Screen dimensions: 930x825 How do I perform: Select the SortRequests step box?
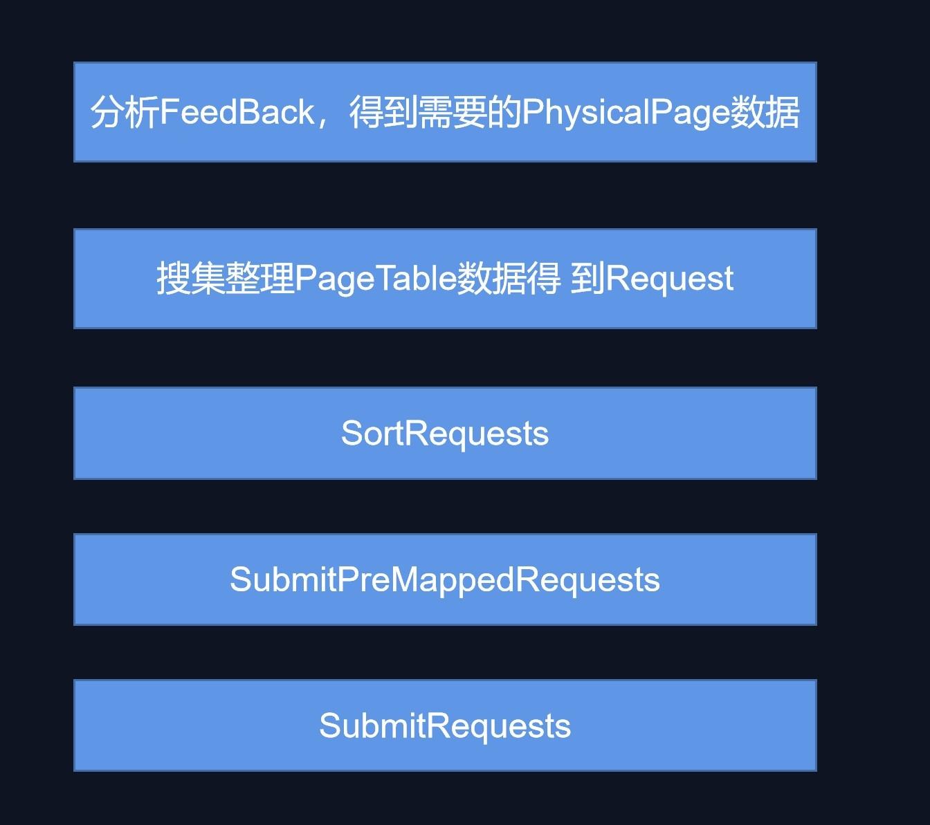(x=445, y=433)
